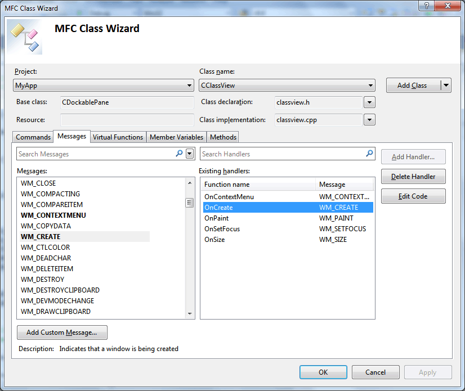Focus the Search Messages input field

point(96,154)
